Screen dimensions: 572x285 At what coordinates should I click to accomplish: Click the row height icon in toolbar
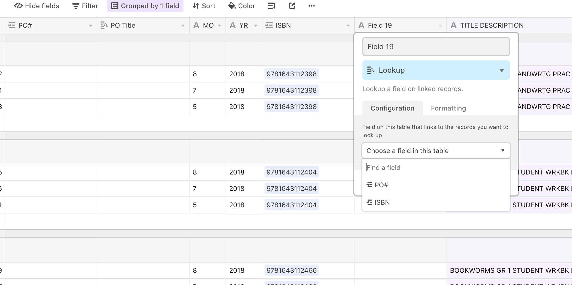[x=272, y=6]
